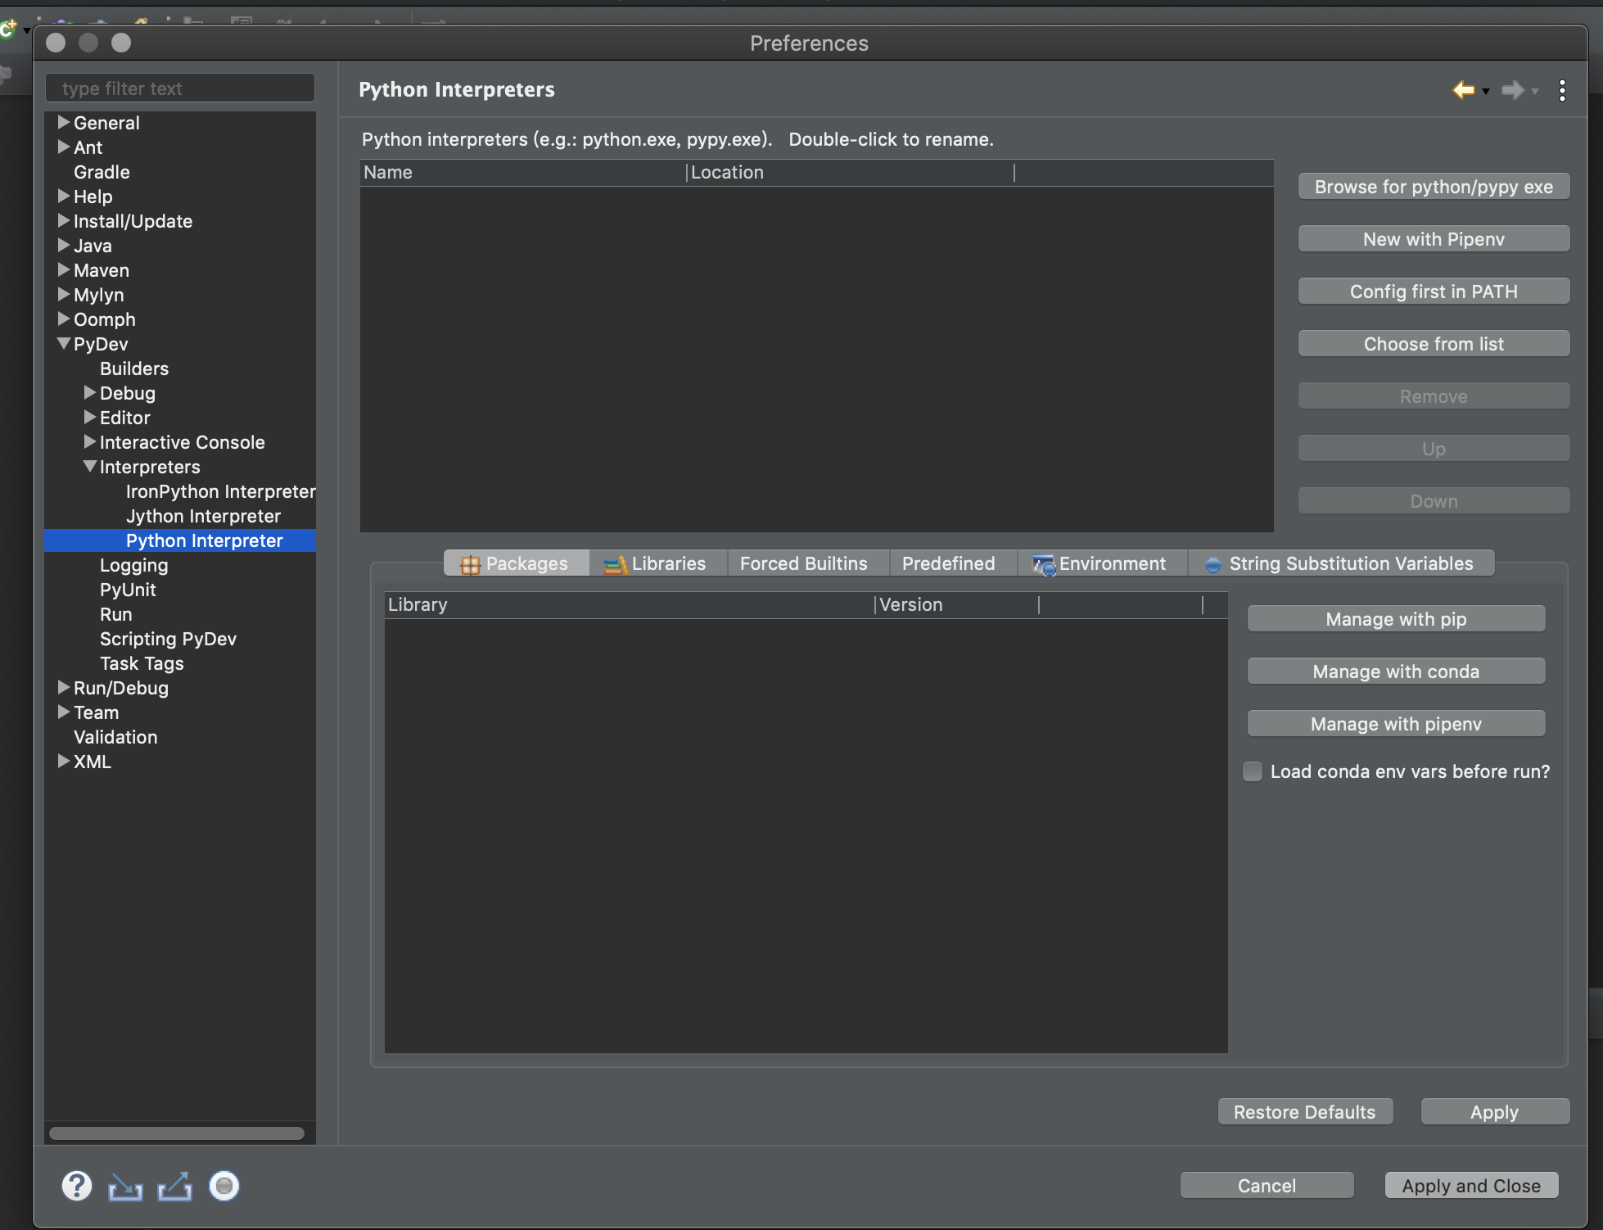
Task: Click the tree horizontal scrollbar
Action: tap(177, 1133)
